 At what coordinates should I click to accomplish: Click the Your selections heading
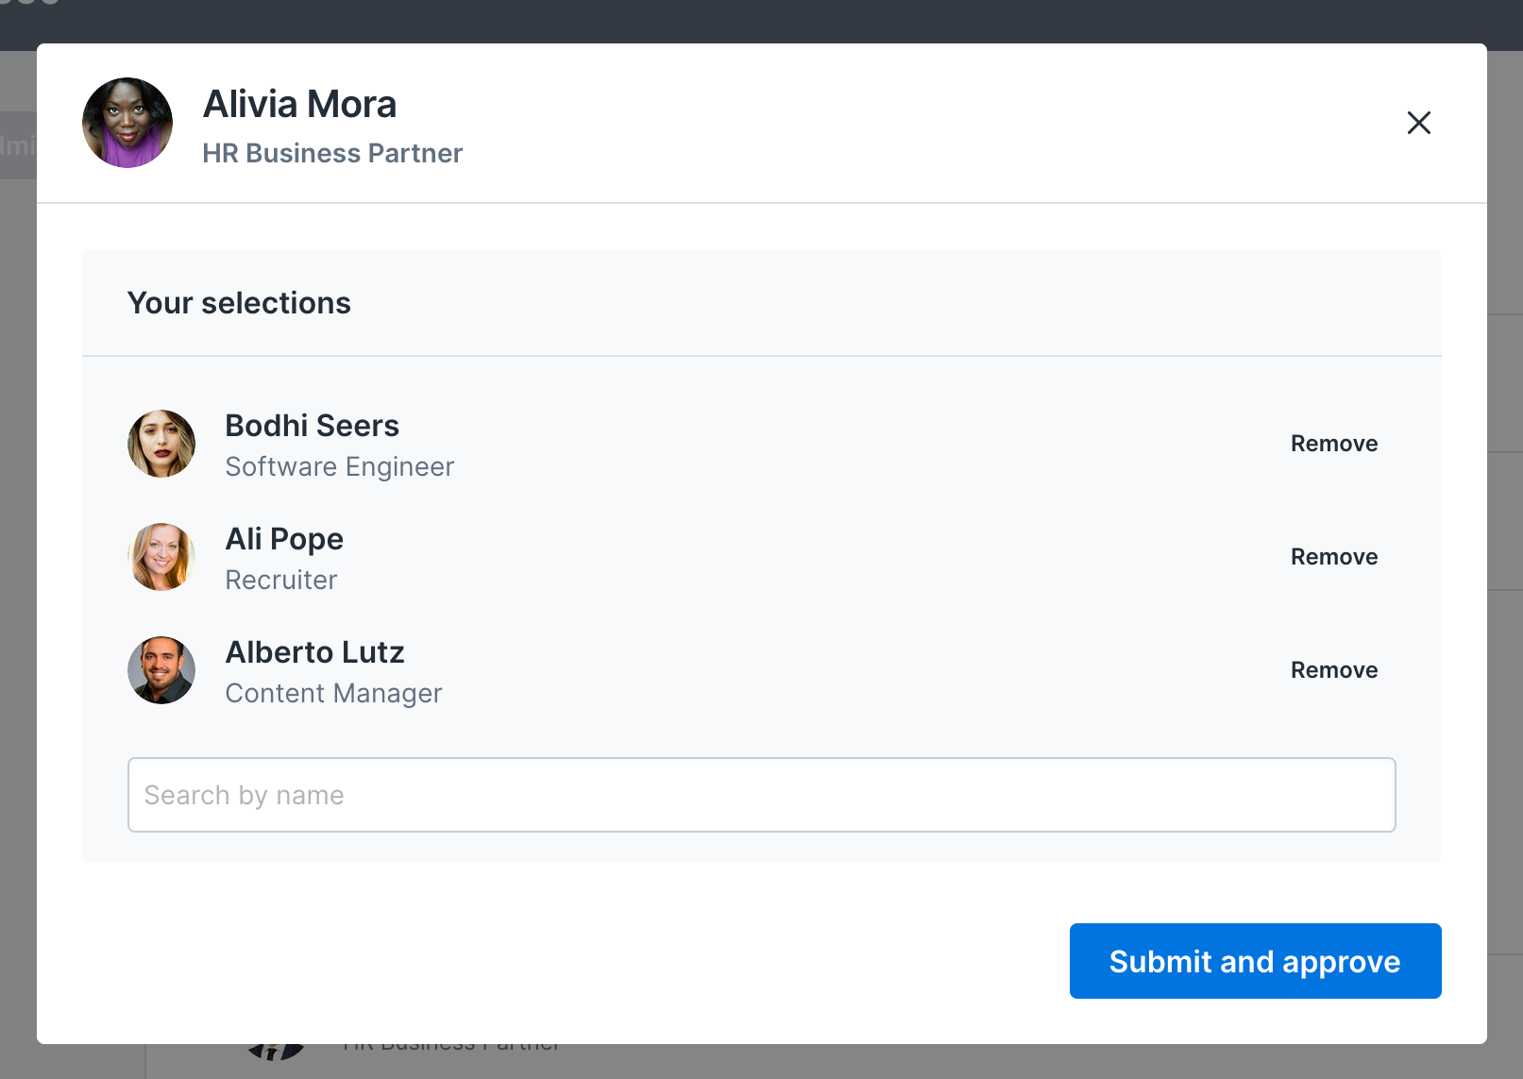[239, 303]
